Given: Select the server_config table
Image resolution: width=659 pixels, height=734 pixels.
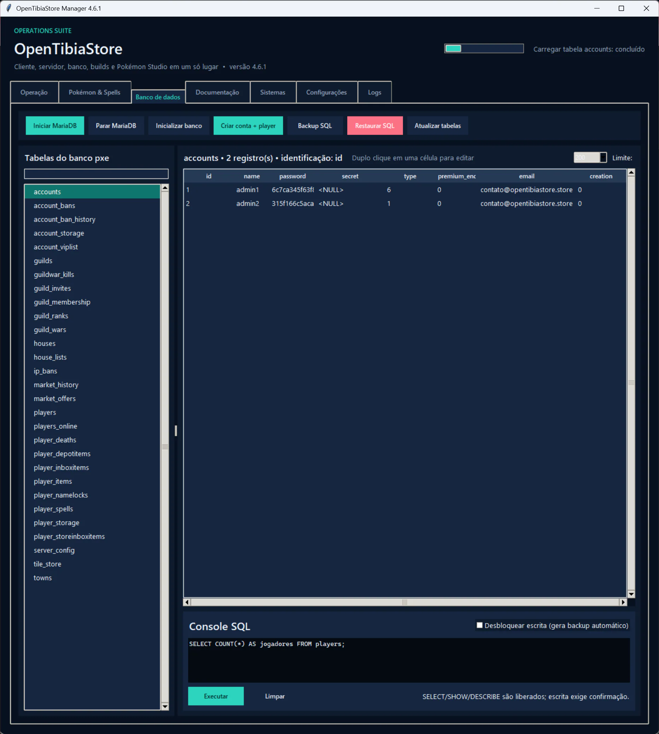Looking at the screenshot, I should 92,550.
